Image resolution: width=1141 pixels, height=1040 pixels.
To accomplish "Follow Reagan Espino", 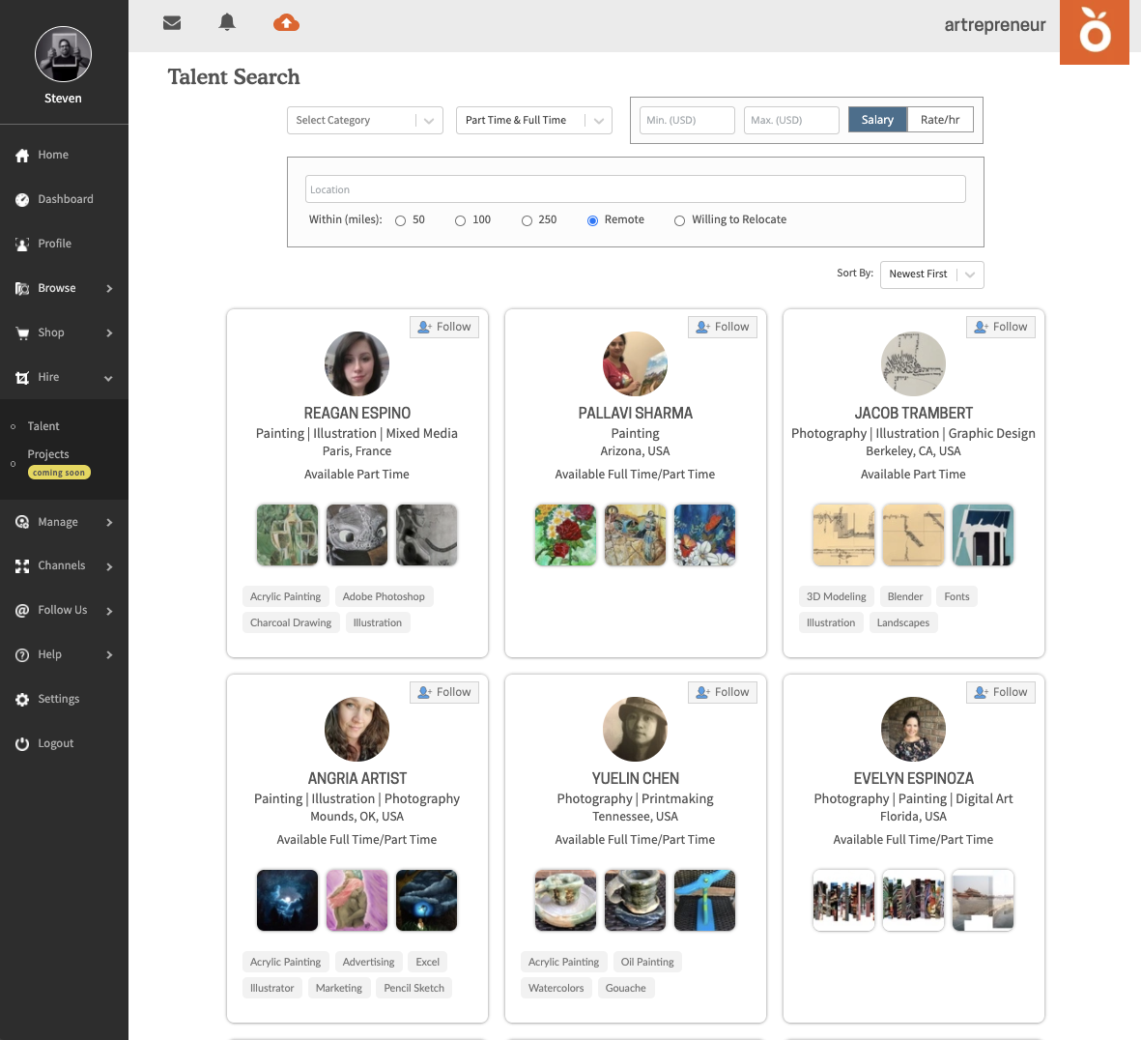I will pyautogui.click(x=443, y=327).
